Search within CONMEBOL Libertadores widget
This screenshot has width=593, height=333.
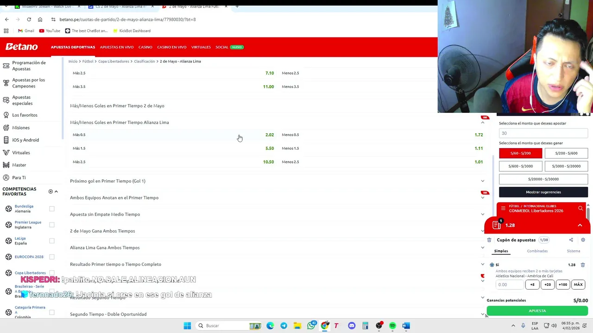pos(580,209)
